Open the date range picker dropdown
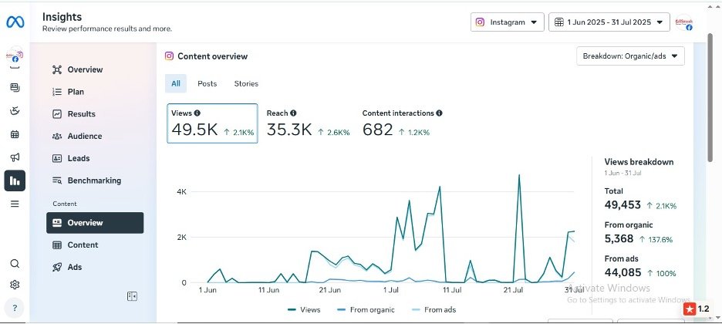Image resolution: width=722 pixels, height=324 pixels. pos(609,22)
